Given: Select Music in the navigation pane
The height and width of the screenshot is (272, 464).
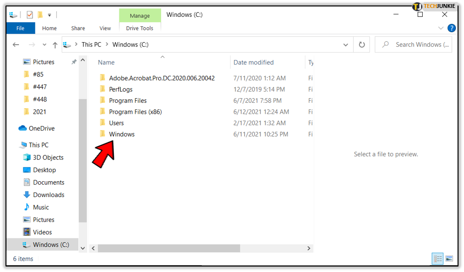Looking at the screenshot, I should 41,207.
